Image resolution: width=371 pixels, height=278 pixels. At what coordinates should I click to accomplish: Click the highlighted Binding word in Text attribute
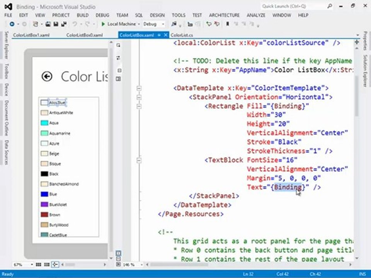coord(288,187)
